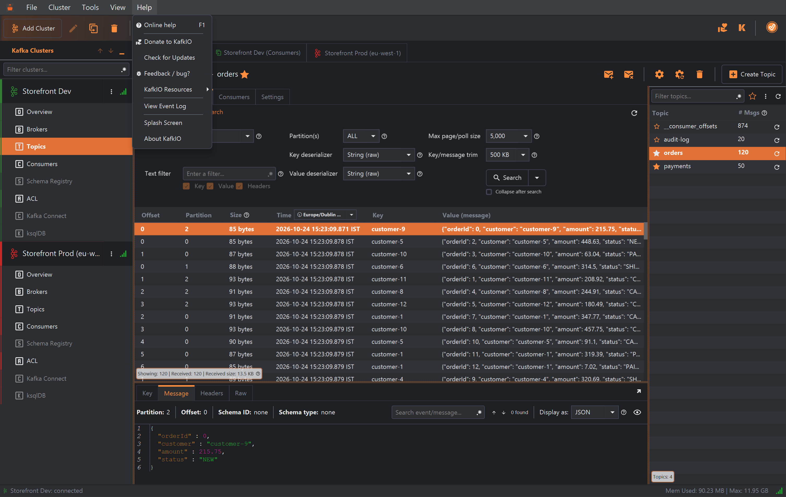This screenshot has width=786, height=497.
Task: Toggle favorites-only star filter in topics list
Action: point(752,96)
